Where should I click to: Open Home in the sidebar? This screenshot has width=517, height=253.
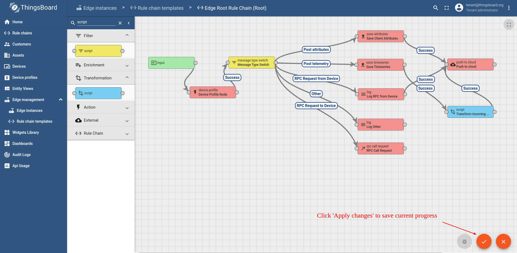pyautogui.click(x=34, y=22)
